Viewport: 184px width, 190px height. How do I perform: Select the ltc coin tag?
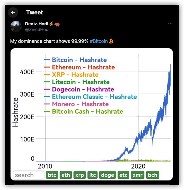(x=92, y=175)
